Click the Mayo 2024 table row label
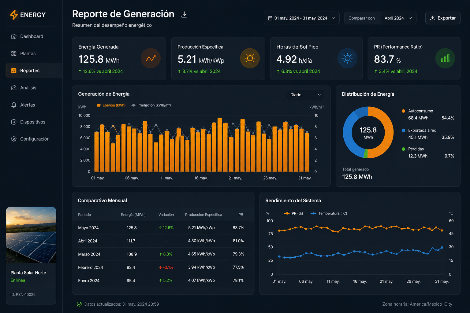 point(88,228)
